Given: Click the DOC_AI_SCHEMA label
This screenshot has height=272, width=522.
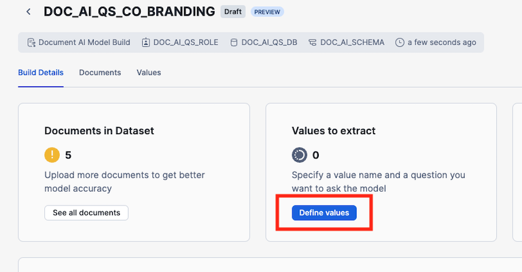Looking at the screenshot, I should coord(352,42).
